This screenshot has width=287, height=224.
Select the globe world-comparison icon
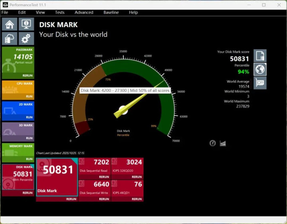coord(260,69)
